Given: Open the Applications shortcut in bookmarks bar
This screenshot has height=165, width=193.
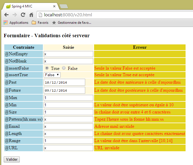Looking at the screenshot, I should coord(16,23).
